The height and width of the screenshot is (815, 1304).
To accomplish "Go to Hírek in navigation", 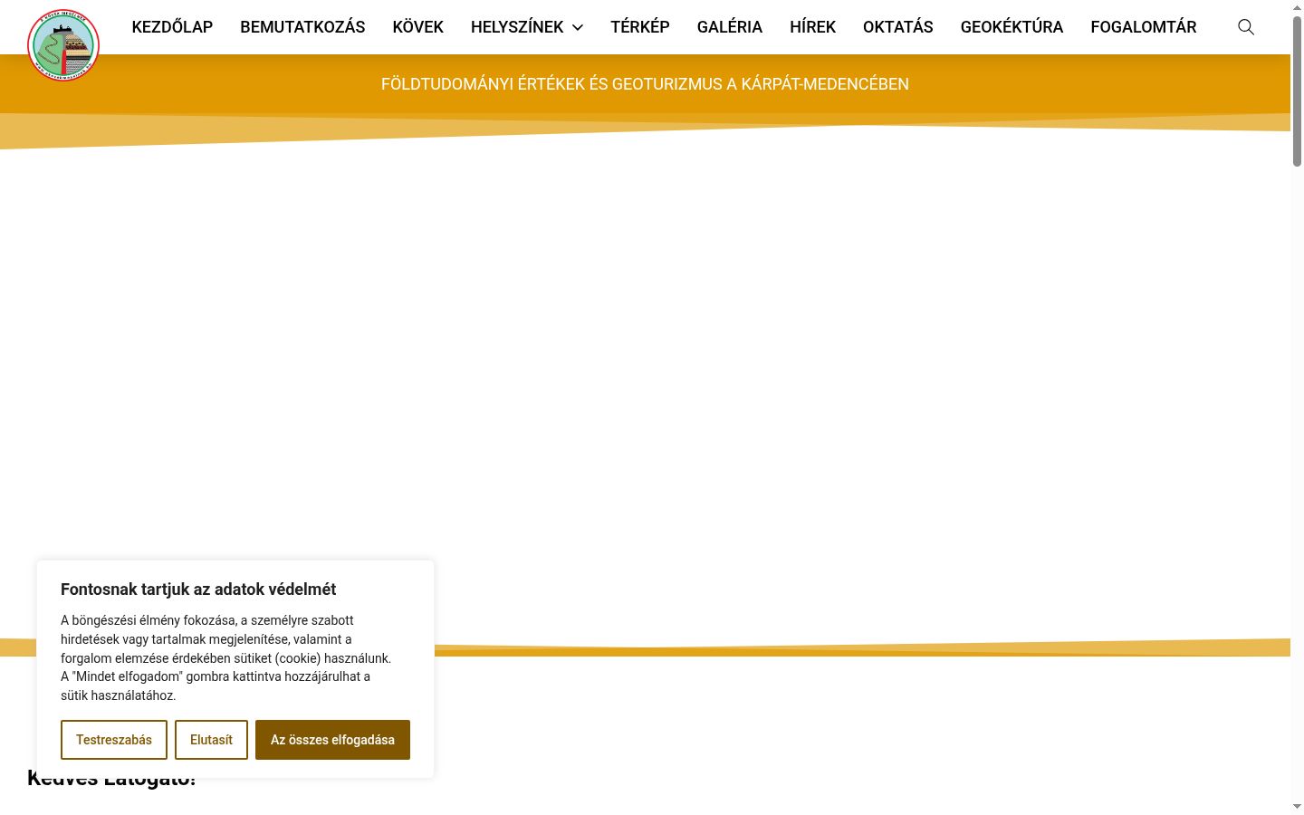I will click(812, 27).
